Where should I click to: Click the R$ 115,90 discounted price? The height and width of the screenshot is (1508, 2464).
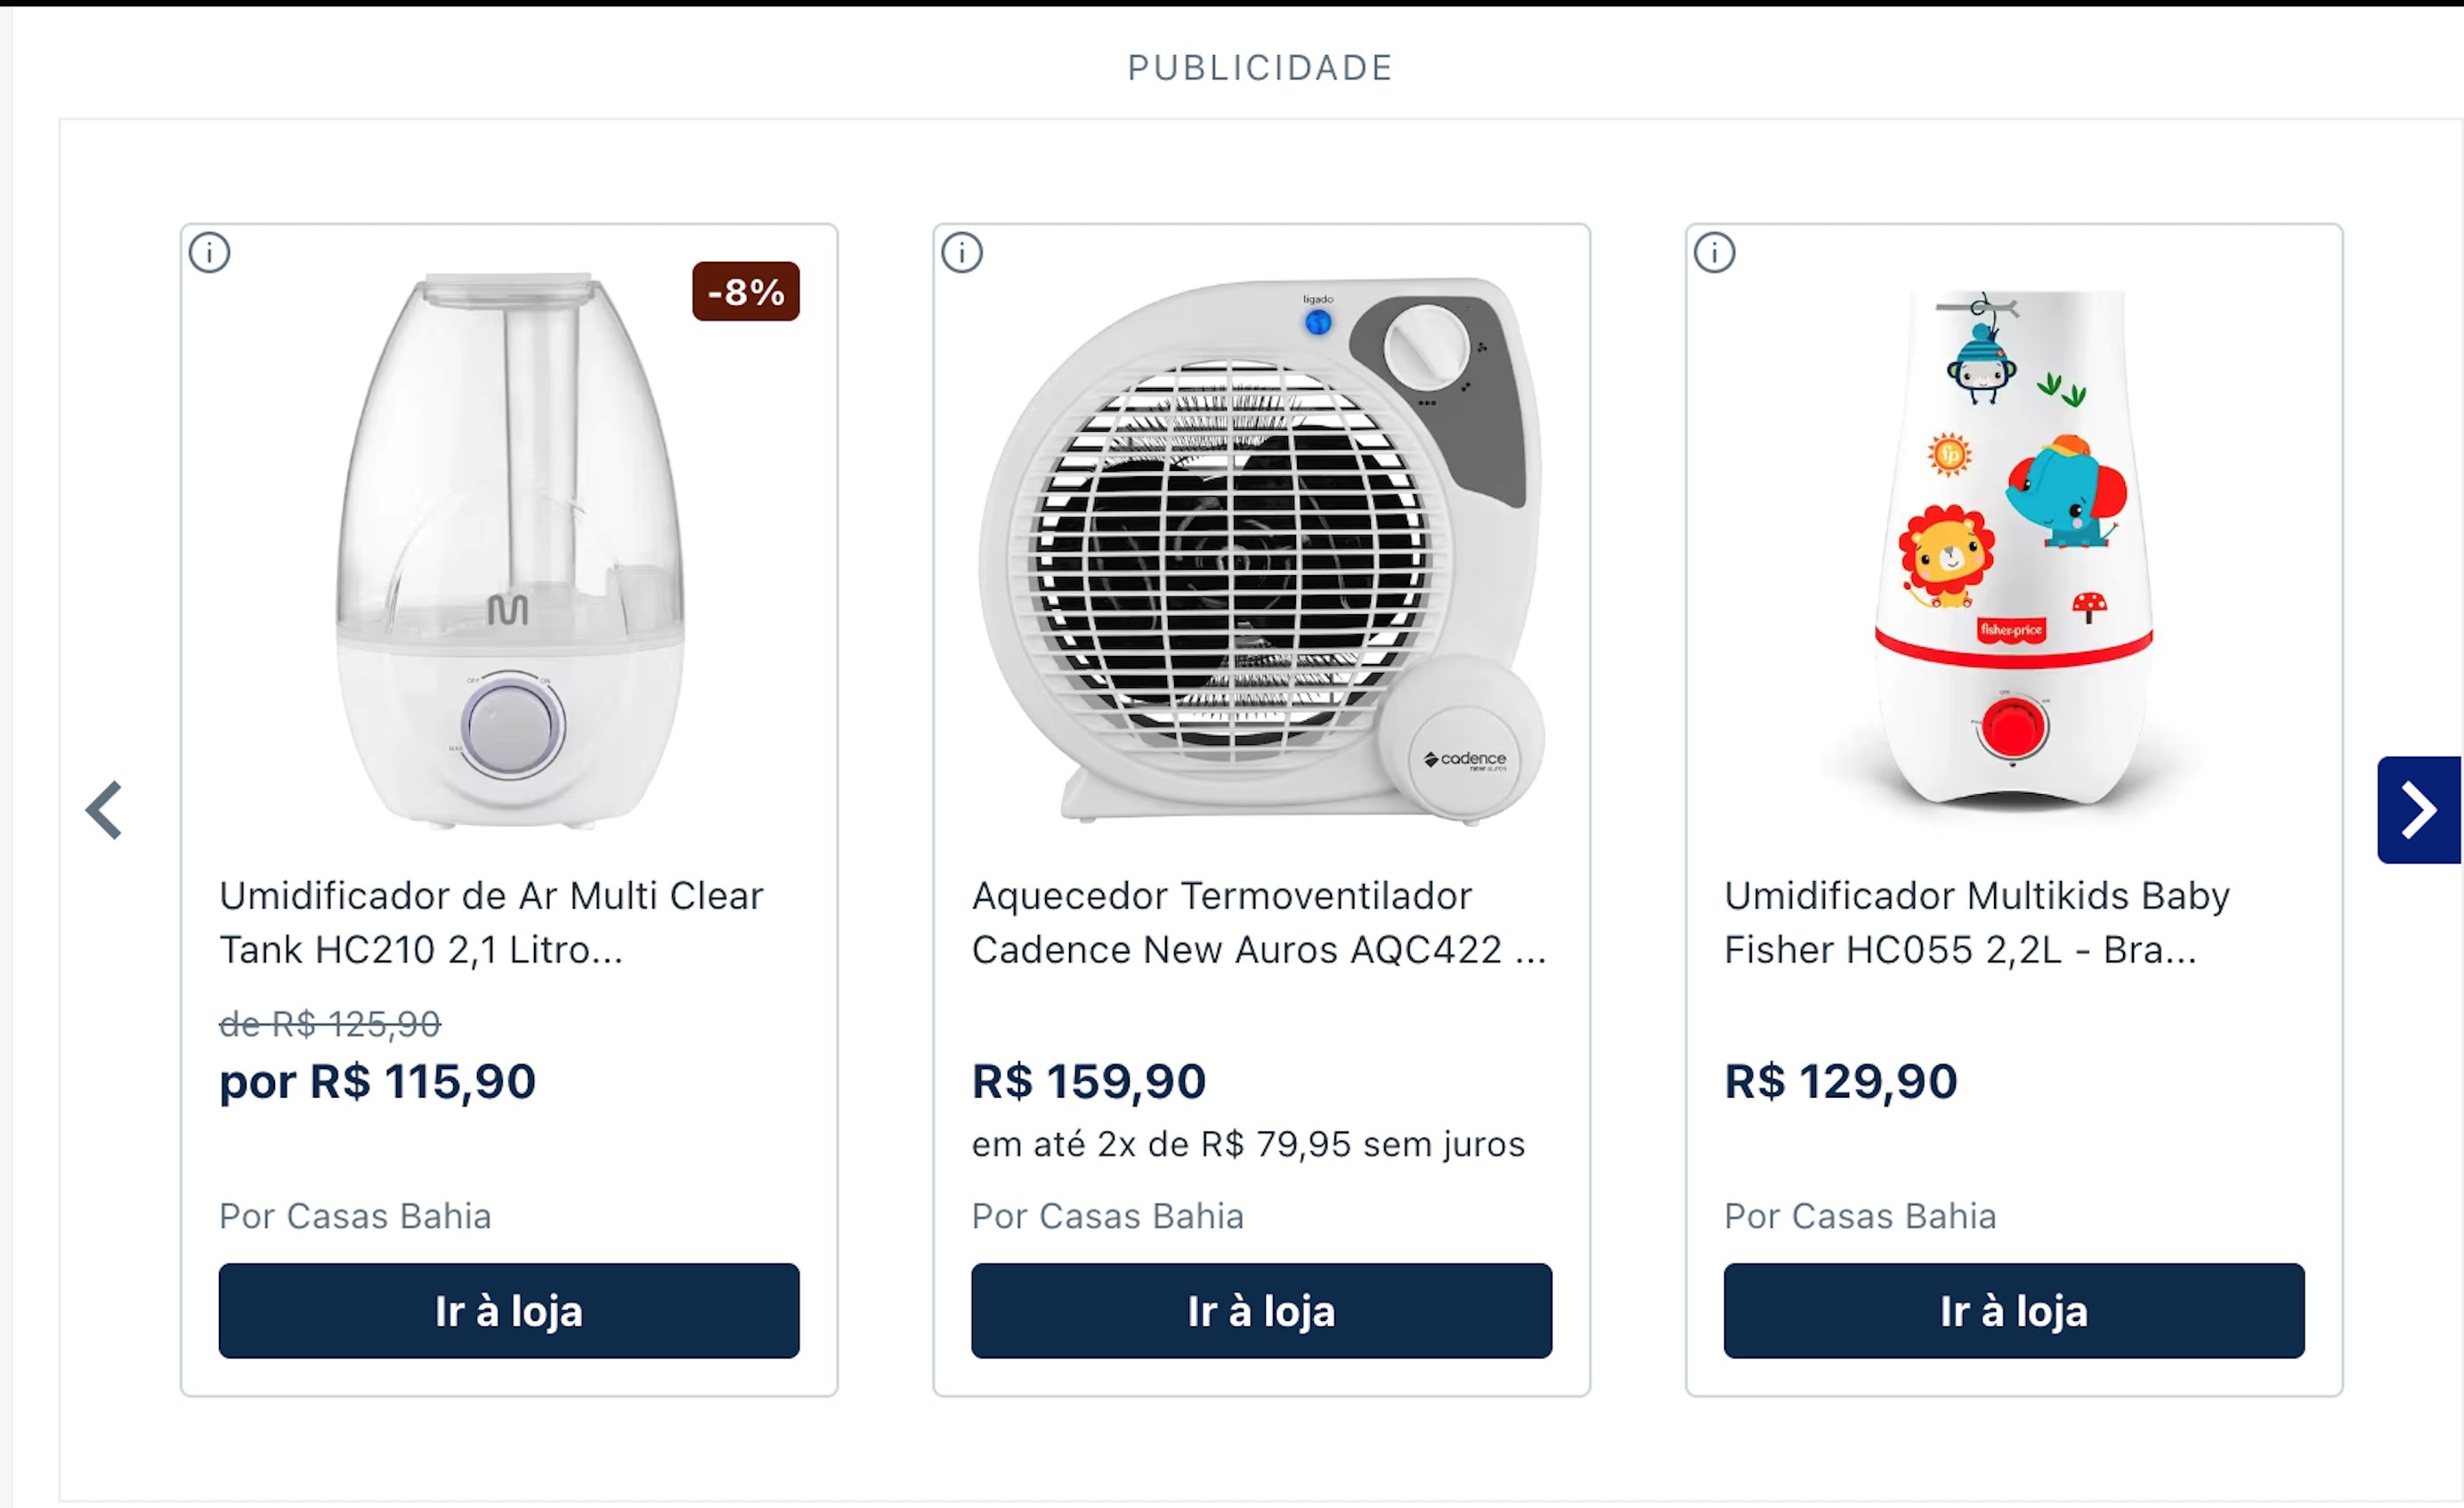[377, 1082]
